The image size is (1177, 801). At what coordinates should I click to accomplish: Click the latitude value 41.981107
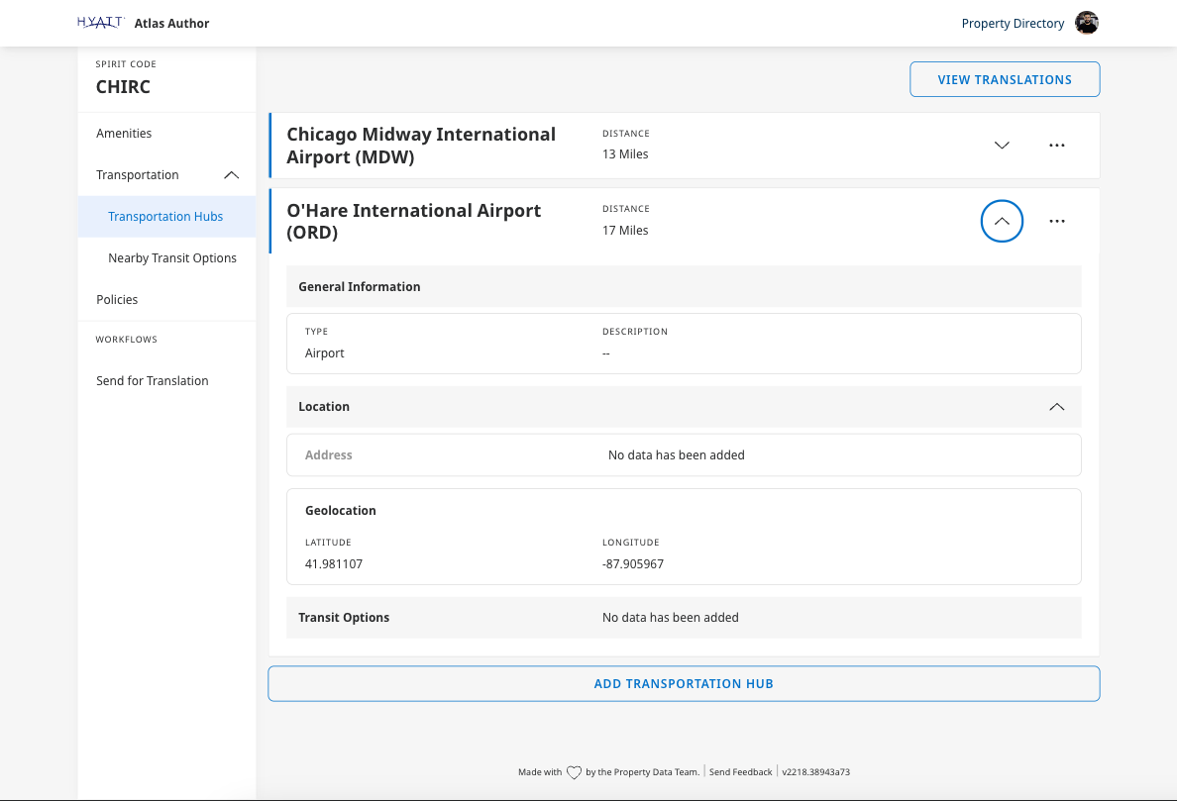tap(333, 564)
